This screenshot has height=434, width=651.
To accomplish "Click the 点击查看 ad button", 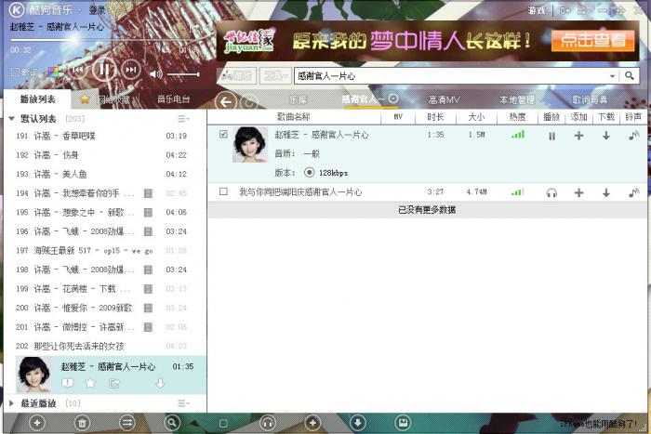I will click(x=592, y=40).
